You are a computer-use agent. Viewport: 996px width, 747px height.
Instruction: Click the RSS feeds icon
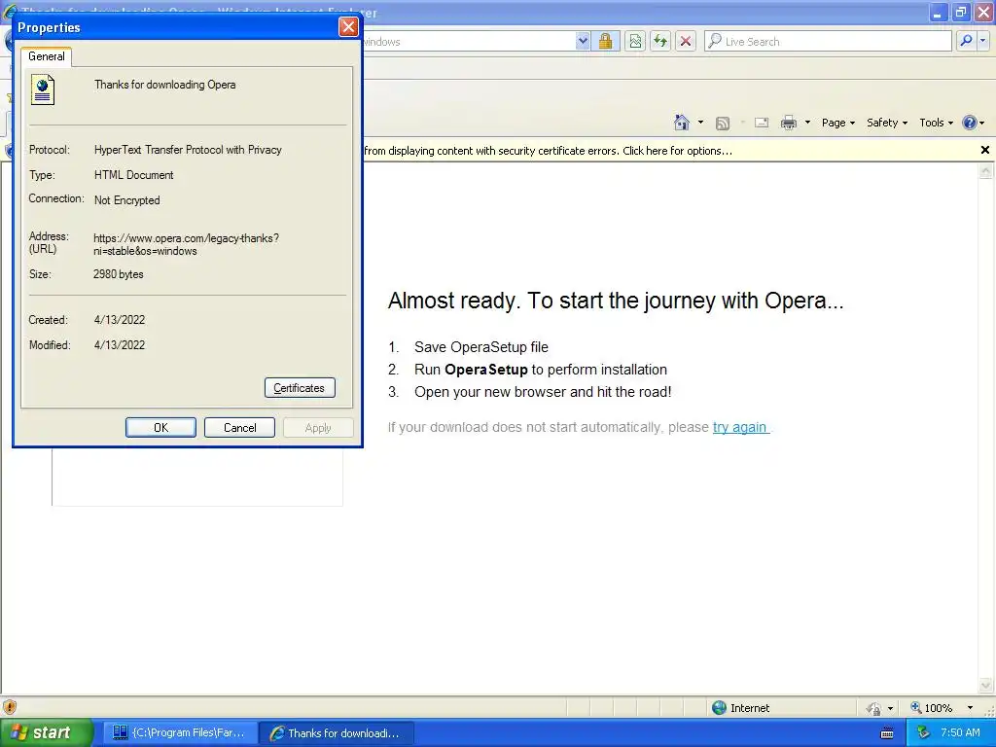723,124
